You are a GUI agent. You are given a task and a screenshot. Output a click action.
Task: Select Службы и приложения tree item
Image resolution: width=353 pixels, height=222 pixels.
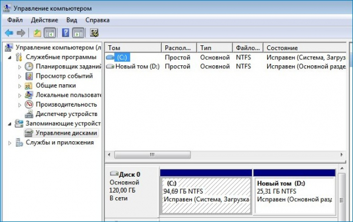tap(59, 143)
